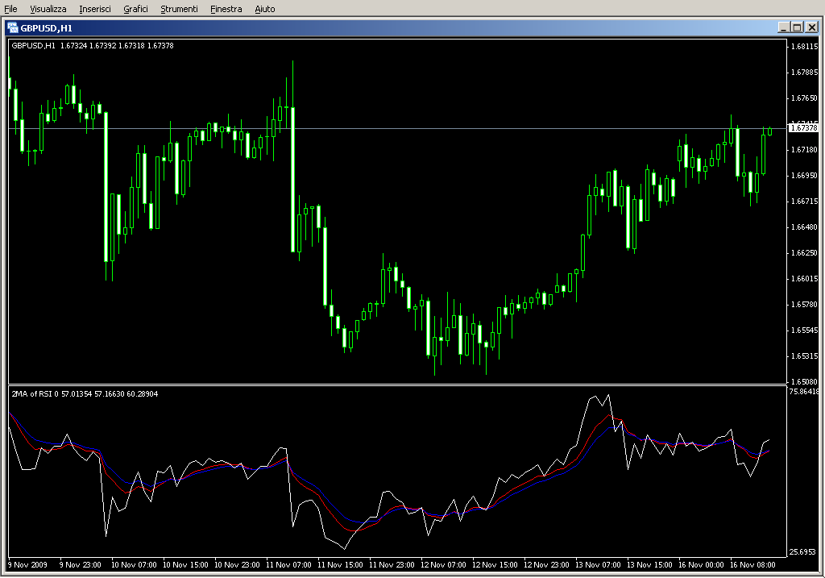Click RSI scale value 25.6953
The height and width of the screenshot is (578, 825).
802,551
